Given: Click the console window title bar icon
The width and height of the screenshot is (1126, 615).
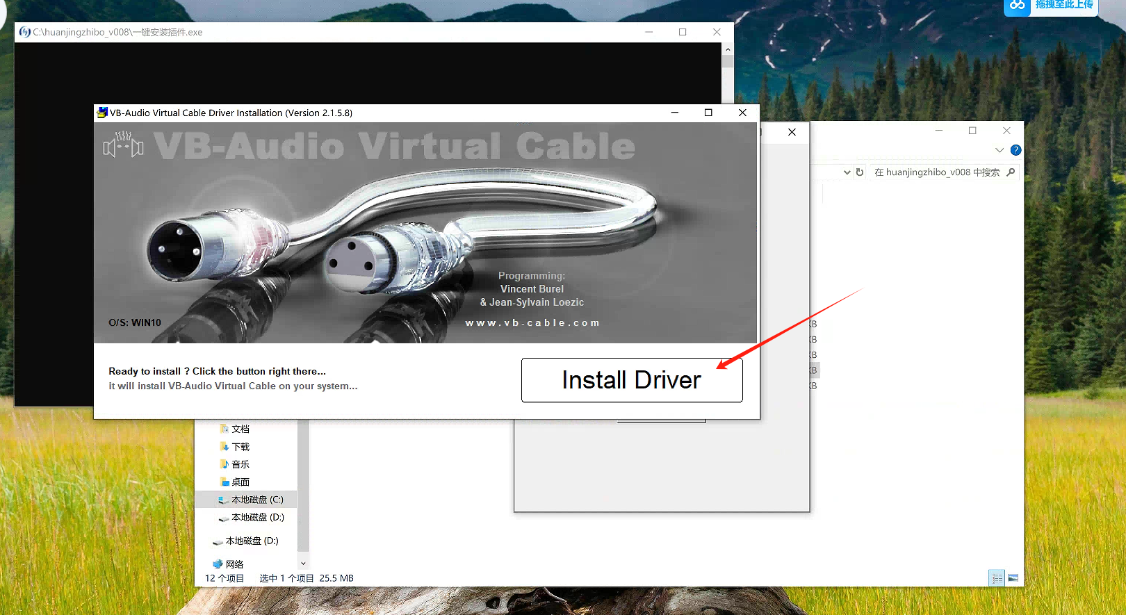Looking at the screenshot, I should [25, 32].
